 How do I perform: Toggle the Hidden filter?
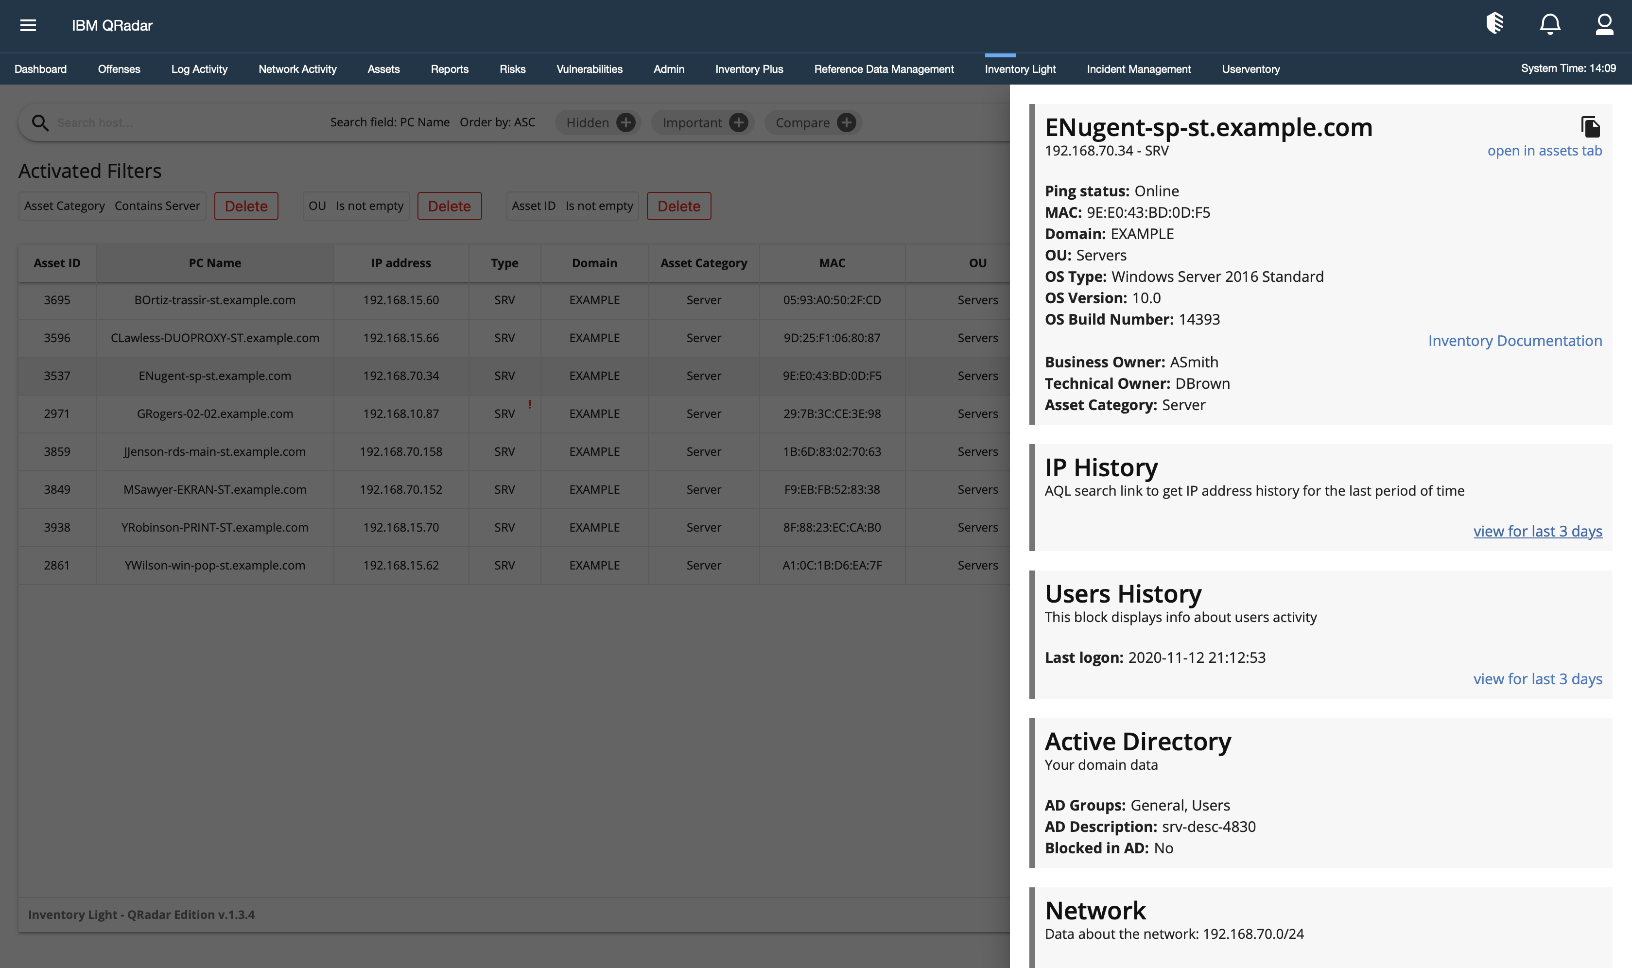(x=587, y=122)
